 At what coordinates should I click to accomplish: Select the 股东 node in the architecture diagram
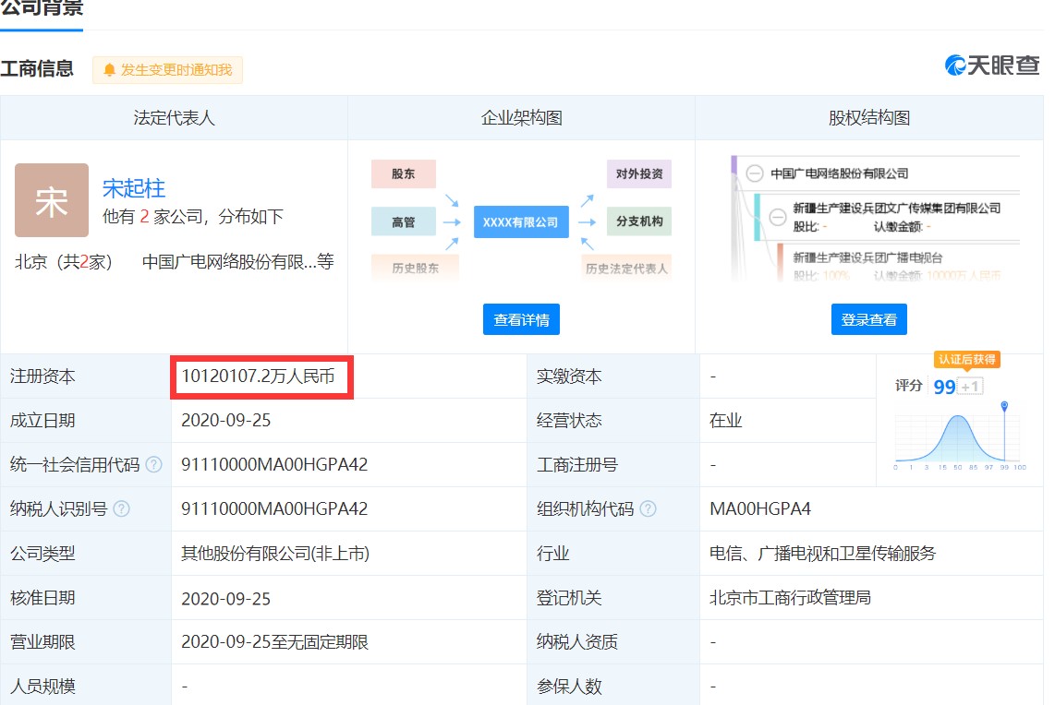pyautogui.click(x=403, y=173)
